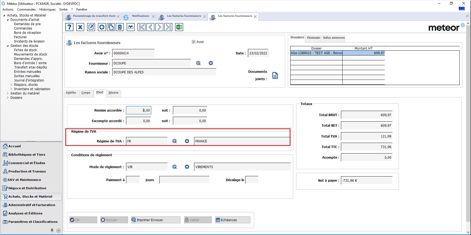Viewport: 471px width, 235px height.
Task: Click the Escompte accordé input field
Action: [138, 121]
